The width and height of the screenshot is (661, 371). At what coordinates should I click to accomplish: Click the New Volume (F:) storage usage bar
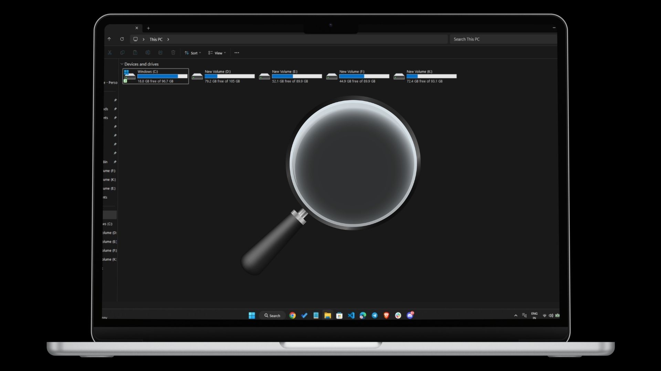[x=364, y=76]
